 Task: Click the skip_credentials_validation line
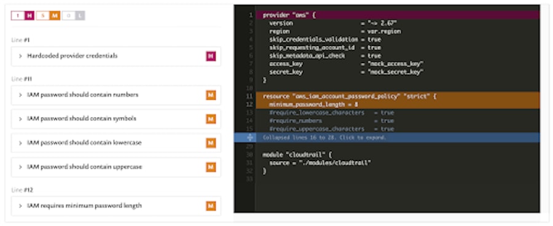(325, 39)
